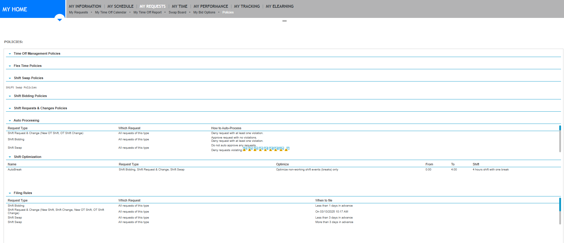This screenshot has width=564, height=243.
Task: Click '4 hours shift with one break'
Action: point(491,170)
